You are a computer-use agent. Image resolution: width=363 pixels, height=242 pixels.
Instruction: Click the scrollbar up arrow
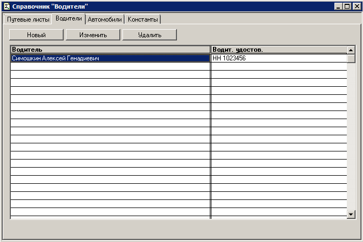[351, 50]
